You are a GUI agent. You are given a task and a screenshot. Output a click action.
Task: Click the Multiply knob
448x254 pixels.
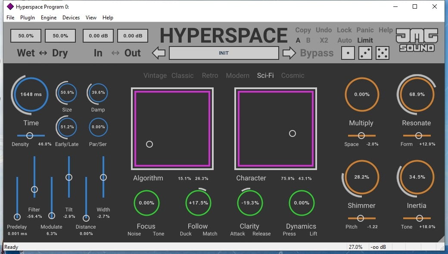pos(362,94)
